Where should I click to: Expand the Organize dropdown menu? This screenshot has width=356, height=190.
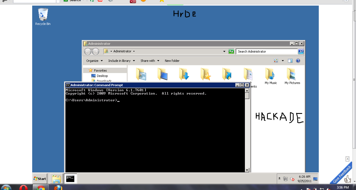95,61
